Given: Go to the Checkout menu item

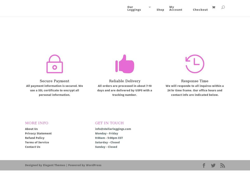Looking at the screenshot, I should point(200,10).
